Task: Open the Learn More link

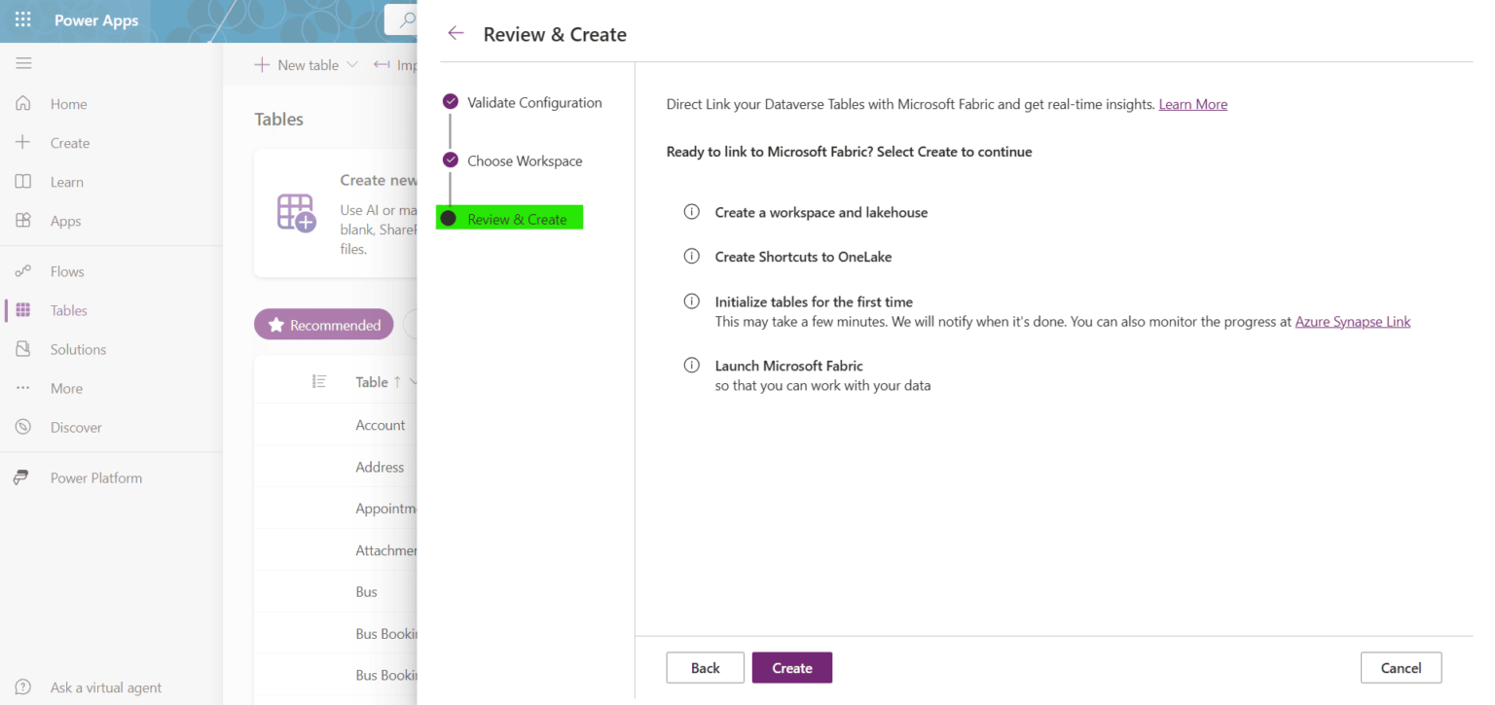Action: pos(1192,104)
